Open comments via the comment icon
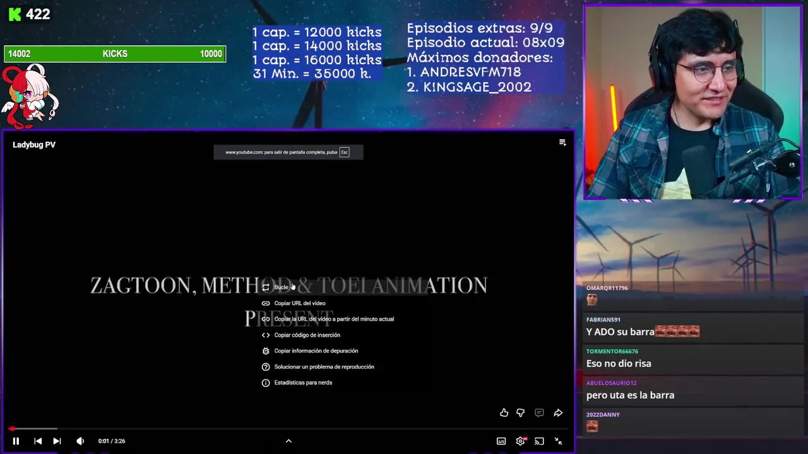808x454 pixels. [x=539, y=413]
